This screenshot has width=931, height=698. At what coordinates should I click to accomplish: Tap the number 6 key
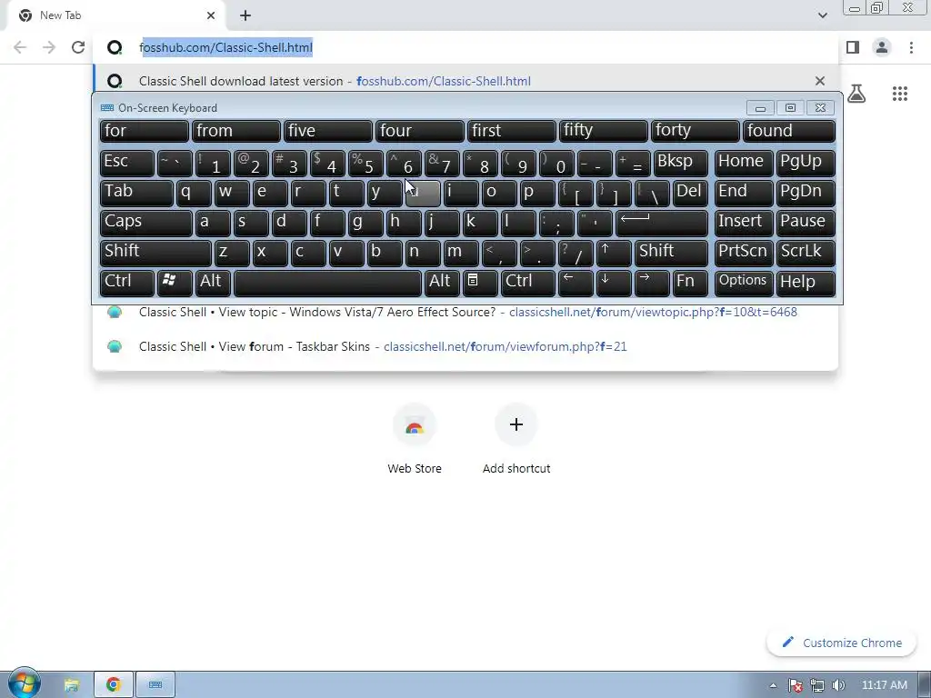(404, 163)
